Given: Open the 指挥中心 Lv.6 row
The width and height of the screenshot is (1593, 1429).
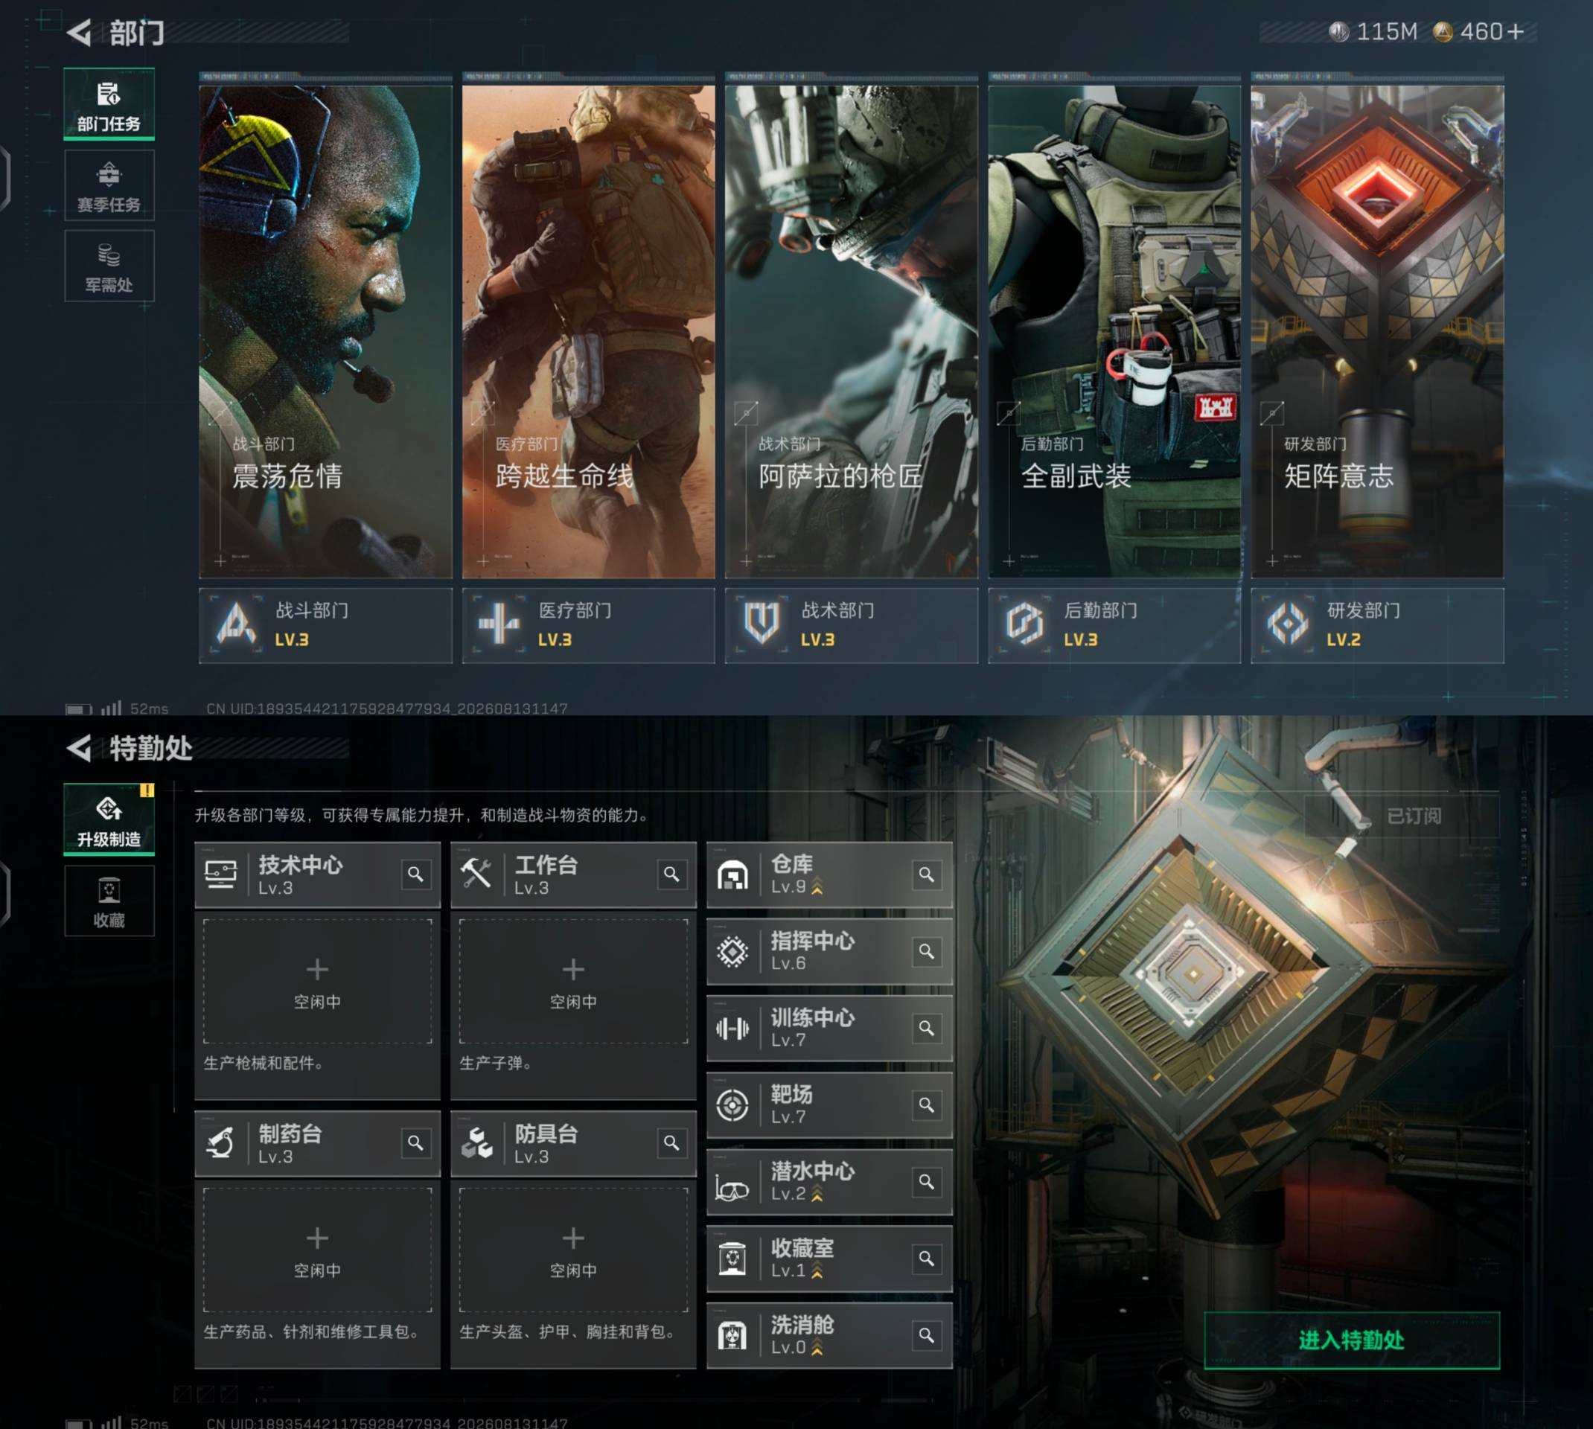Looking at the screenshot, I should pyautogui.click(x=829, y=951).
